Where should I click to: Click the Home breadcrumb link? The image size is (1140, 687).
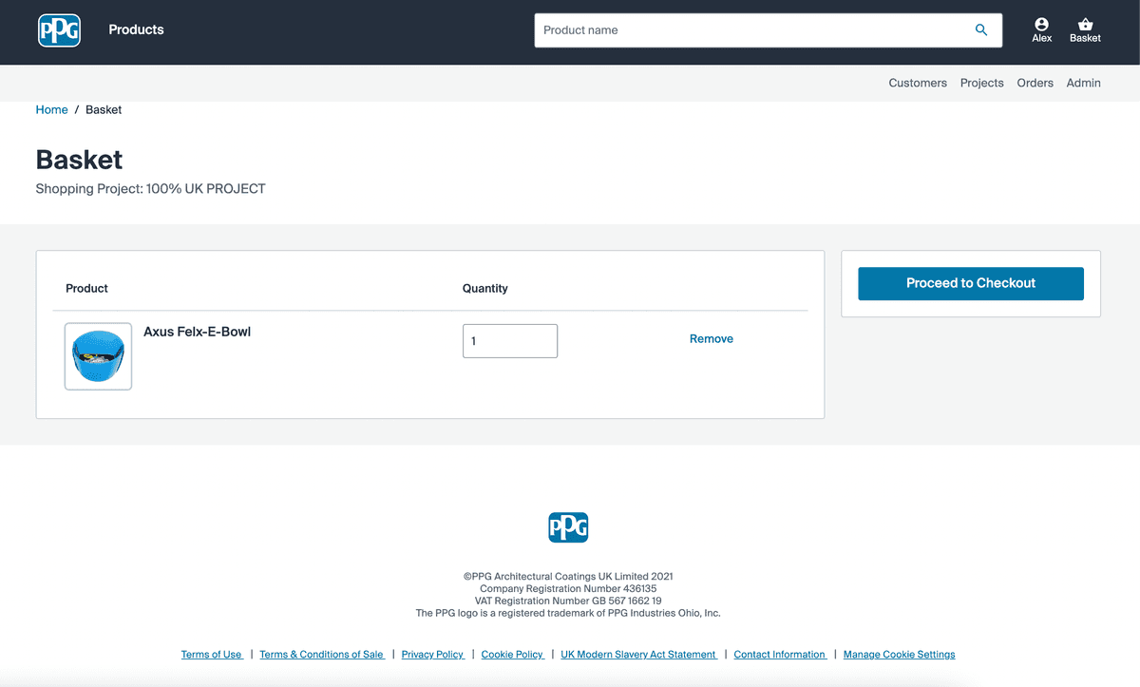(x=51, y=110)
